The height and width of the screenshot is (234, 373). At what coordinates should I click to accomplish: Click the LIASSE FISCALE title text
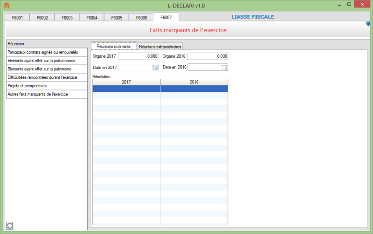tap(253, 17)
